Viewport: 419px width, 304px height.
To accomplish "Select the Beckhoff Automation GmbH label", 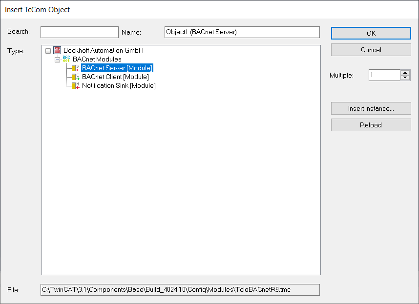I will 104,50.
